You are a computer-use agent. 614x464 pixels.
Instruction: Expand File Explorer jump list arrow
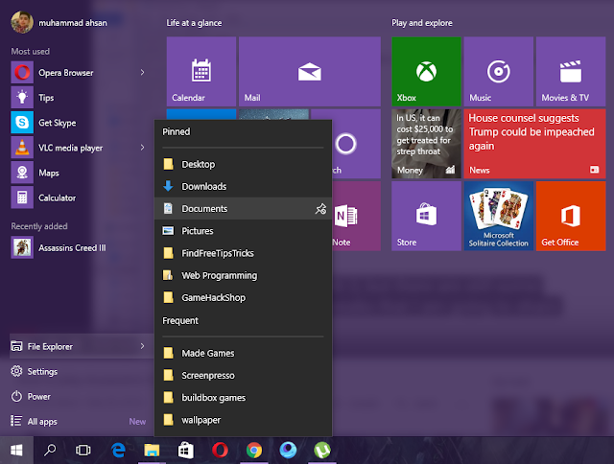point(143,346)
